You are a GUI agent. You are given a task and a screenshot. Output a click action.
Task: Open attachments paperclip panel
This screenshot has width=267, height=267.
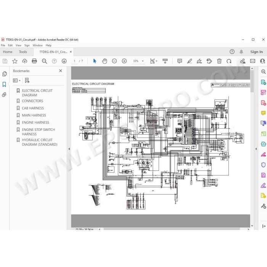pyautogui.click(x=4, y=95)
